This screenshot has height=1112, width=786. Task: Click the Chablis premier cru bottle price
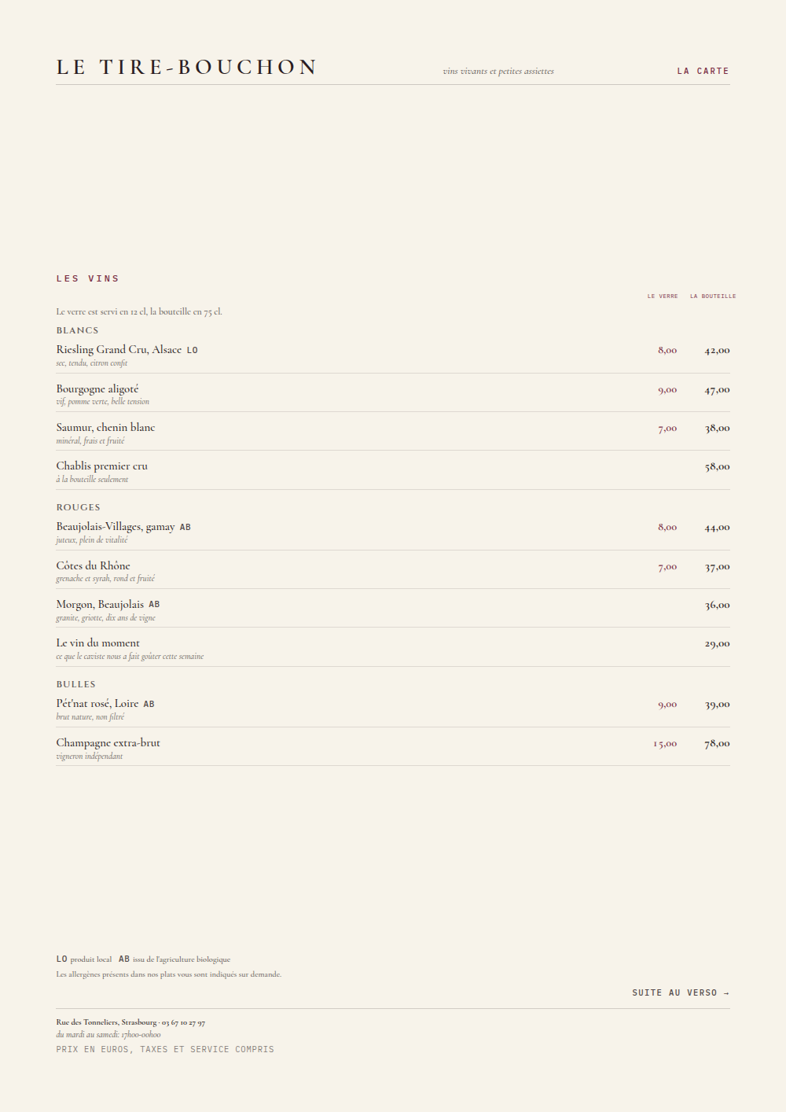click(x=717, y=467)
